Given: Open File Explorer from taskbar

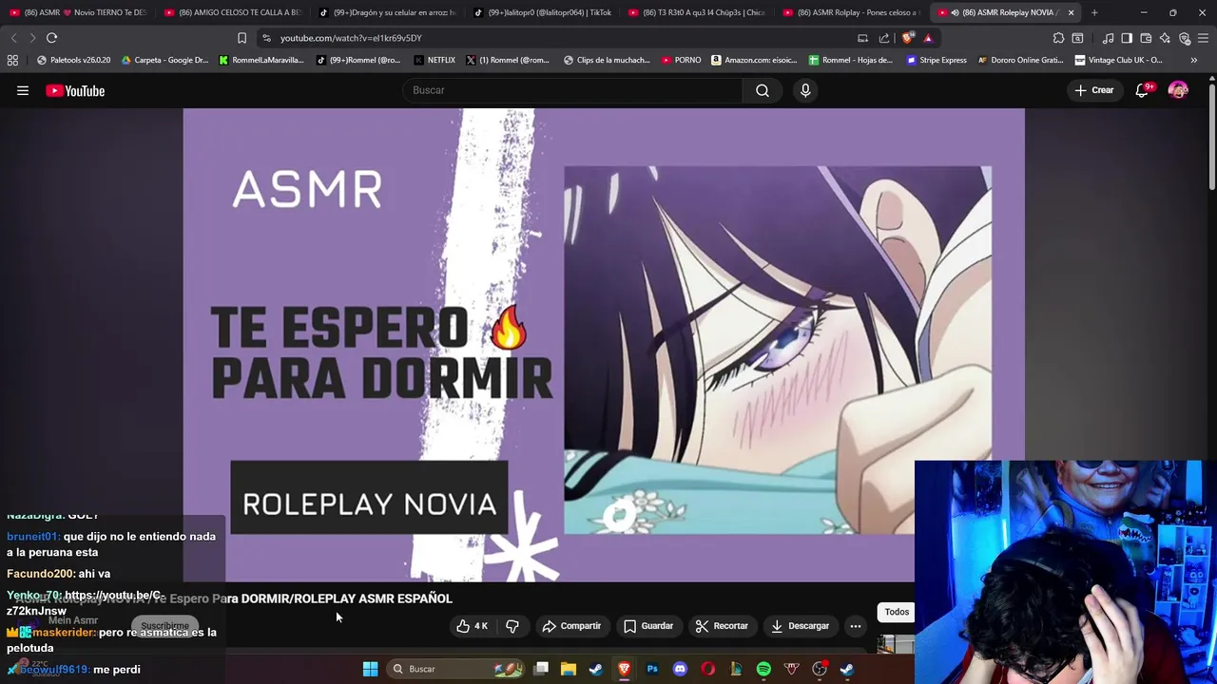Looking at the screenshot, I should tap(569, 669).
